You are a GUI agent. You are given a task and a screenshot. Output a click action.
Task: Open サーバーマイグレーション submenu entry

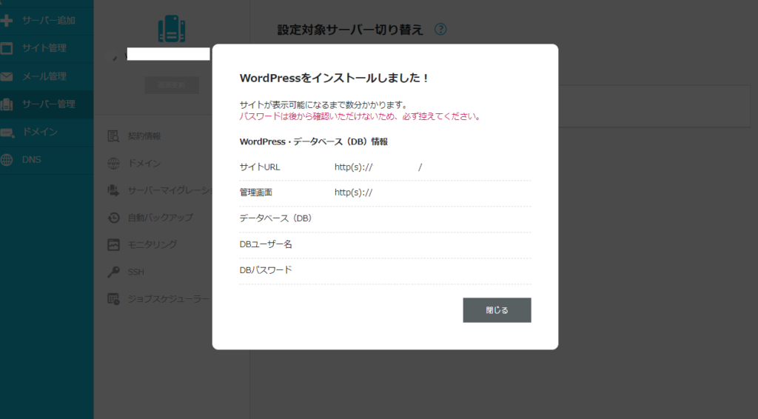point(170,190)
